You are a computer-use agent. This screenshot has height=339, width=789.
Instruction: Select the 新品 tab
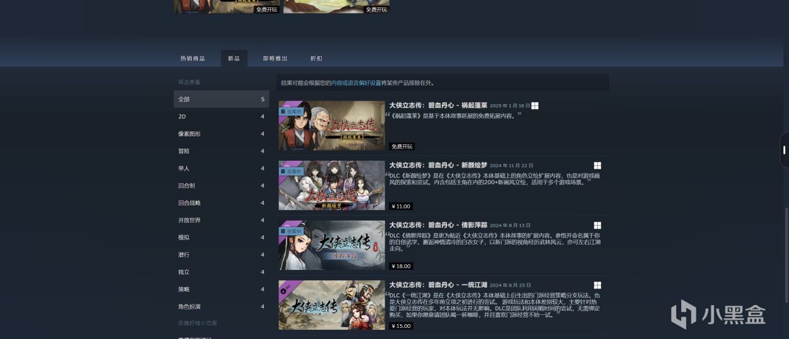pos(234,59)
